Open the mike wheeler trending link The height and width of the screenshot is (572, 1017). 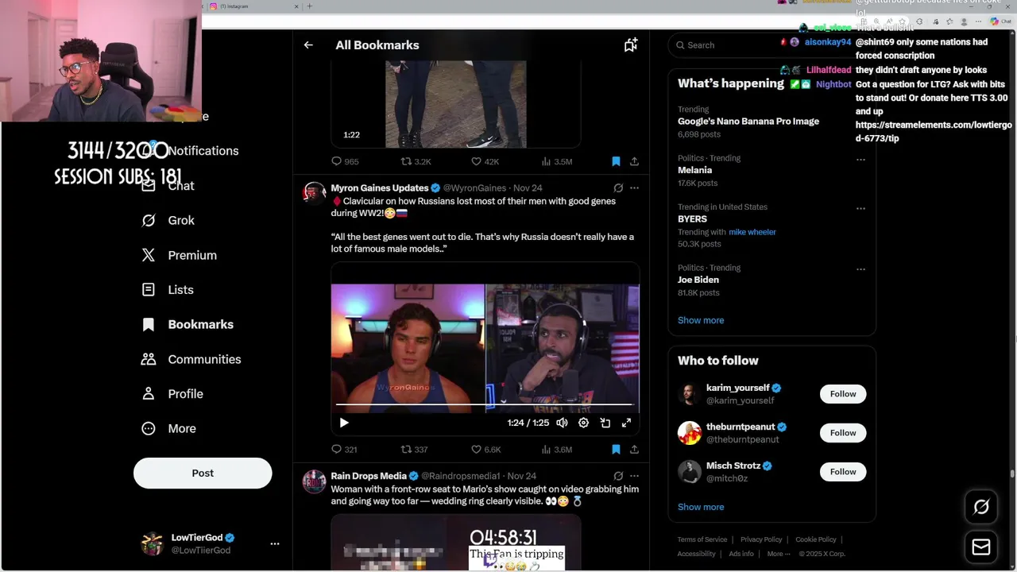click(x=752, y=232)
